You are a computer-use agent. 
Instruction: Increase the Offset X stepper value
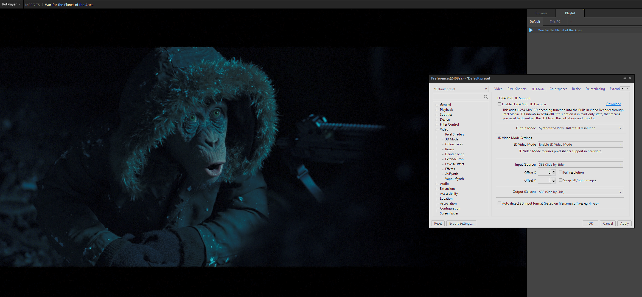click(554, 171)
